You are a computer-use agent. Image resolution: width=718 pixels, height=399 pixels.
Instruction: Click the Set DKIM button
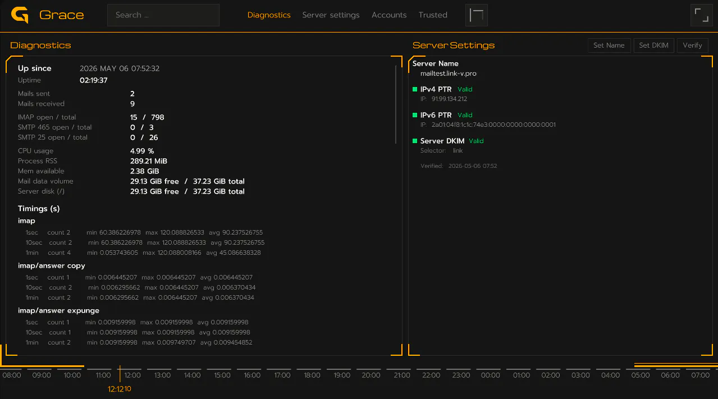(x=654, y=45)
